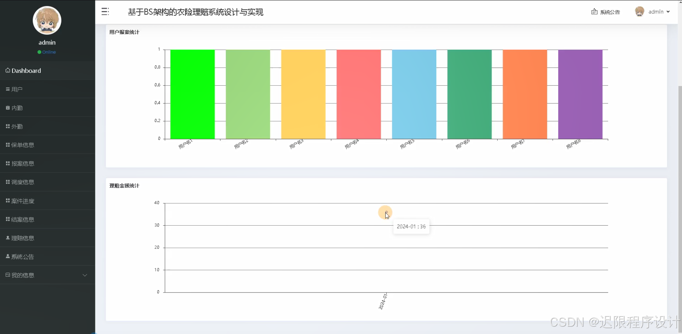This screenshot has height=334, width=682.
Task: Click the 2024-01 data point on line chart
Action: coord(386,212)
